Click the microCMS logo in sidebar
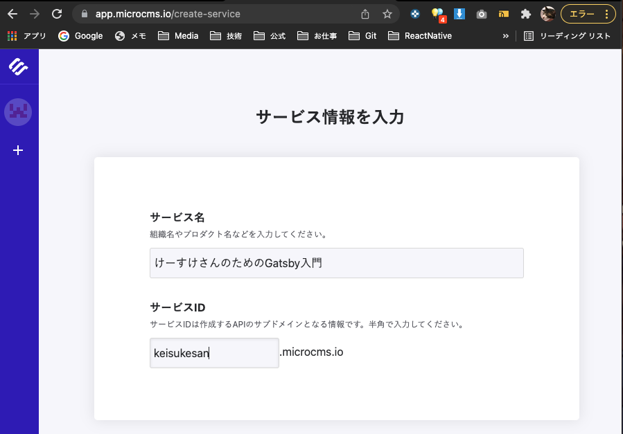 [x=18, y=66]
